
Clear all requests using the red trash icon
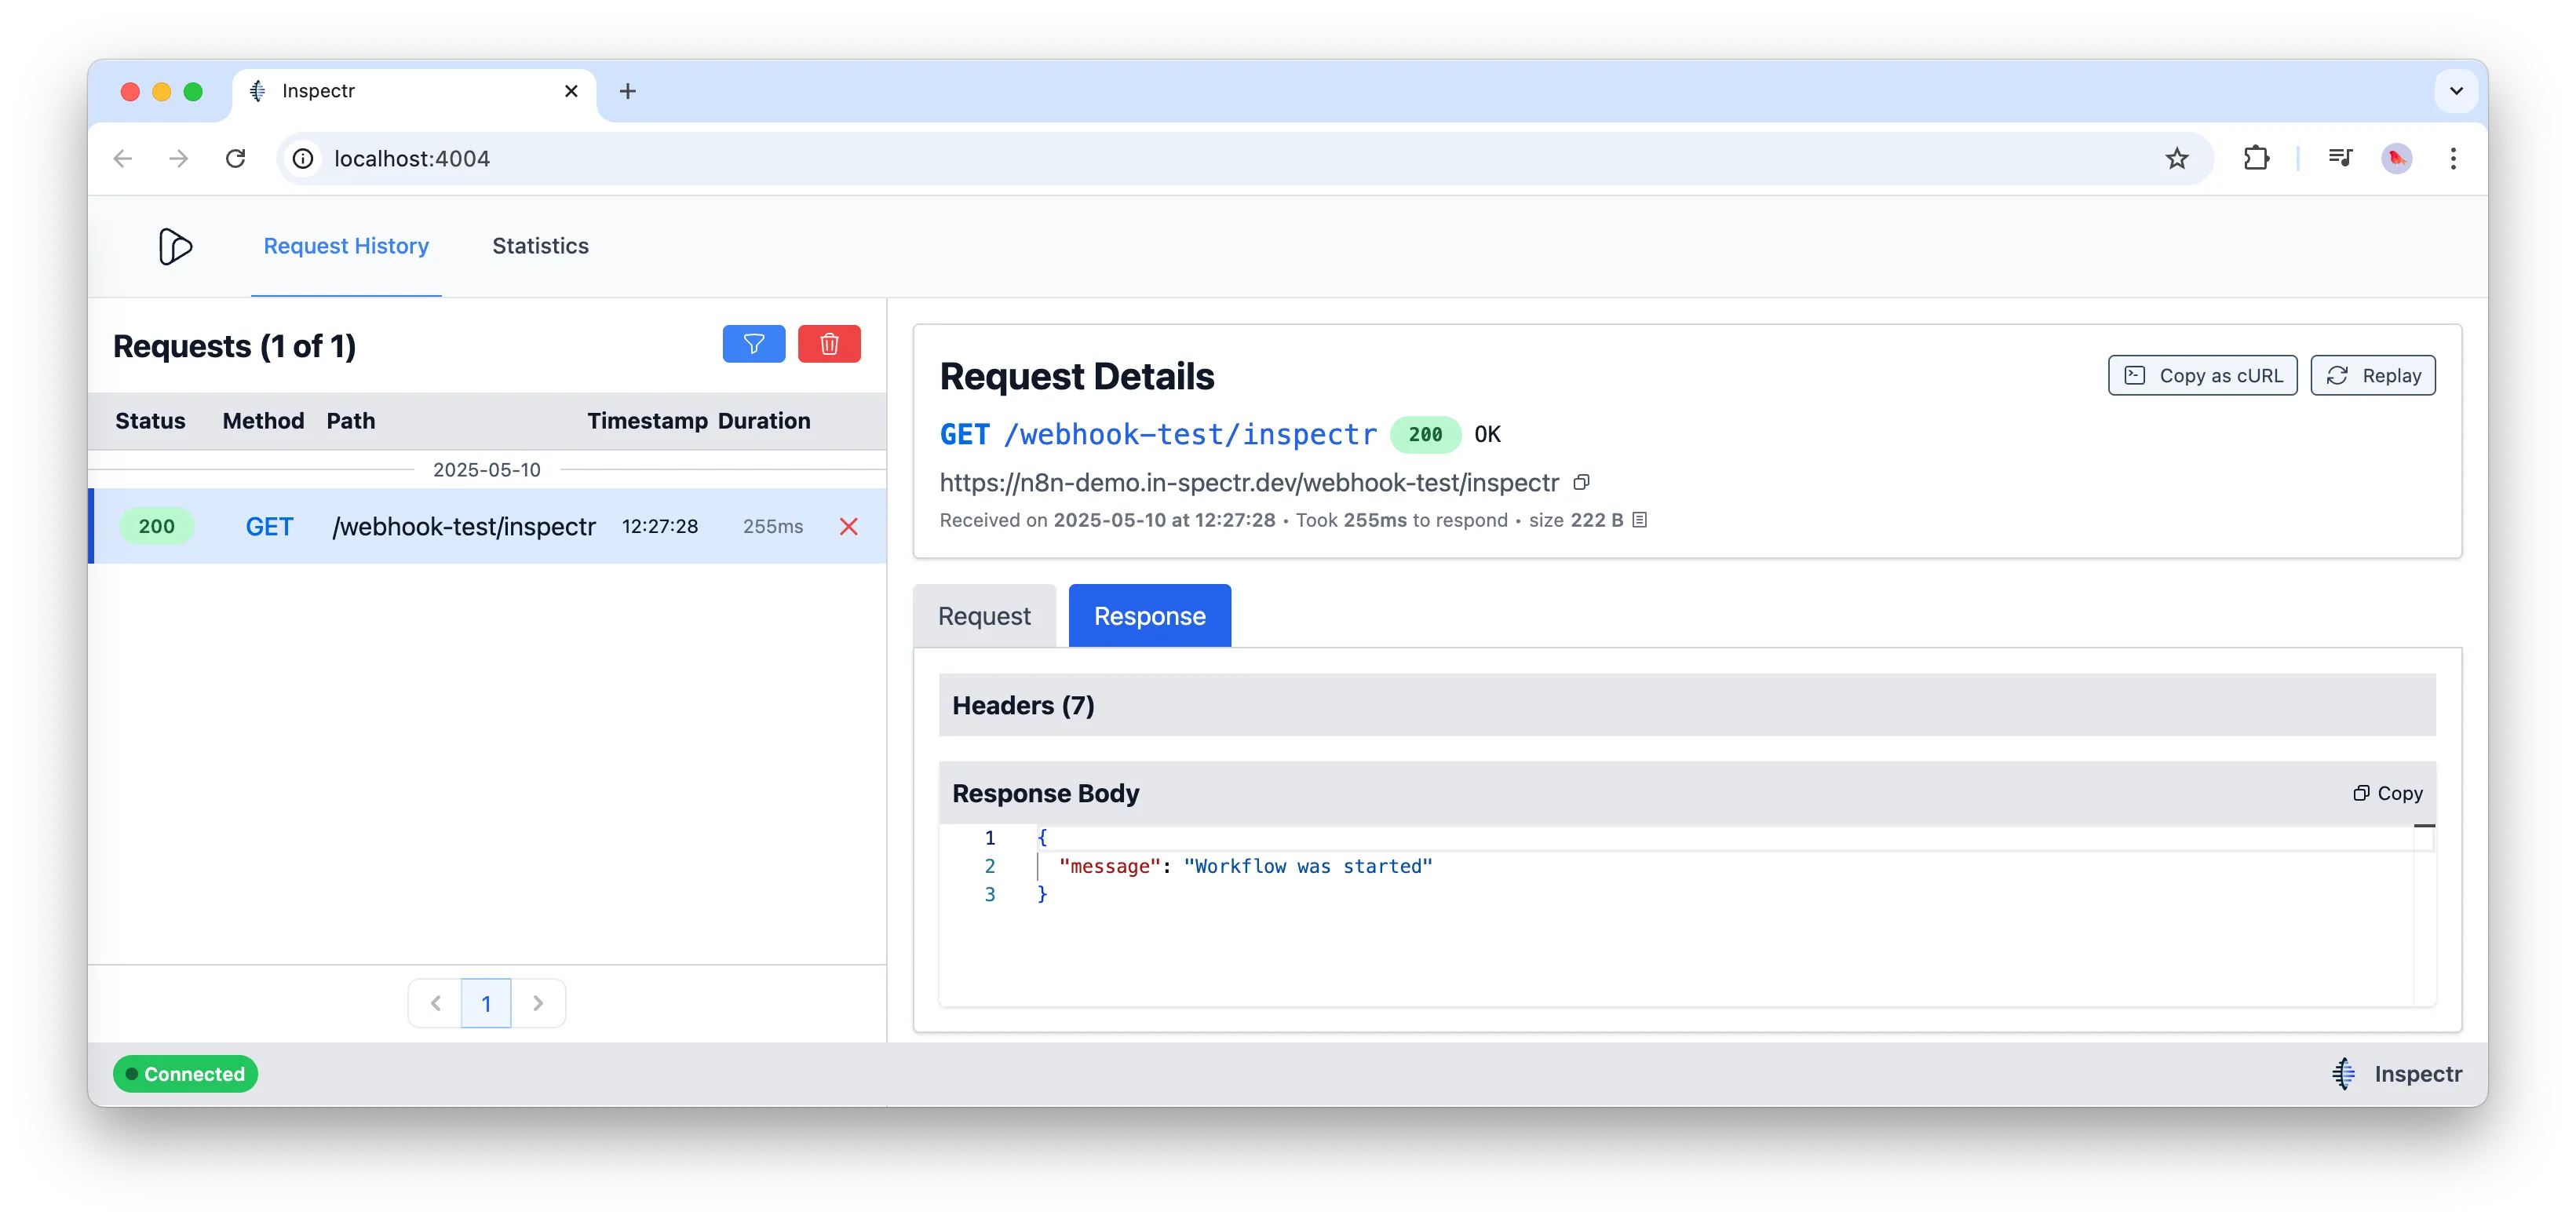(829, 343)
